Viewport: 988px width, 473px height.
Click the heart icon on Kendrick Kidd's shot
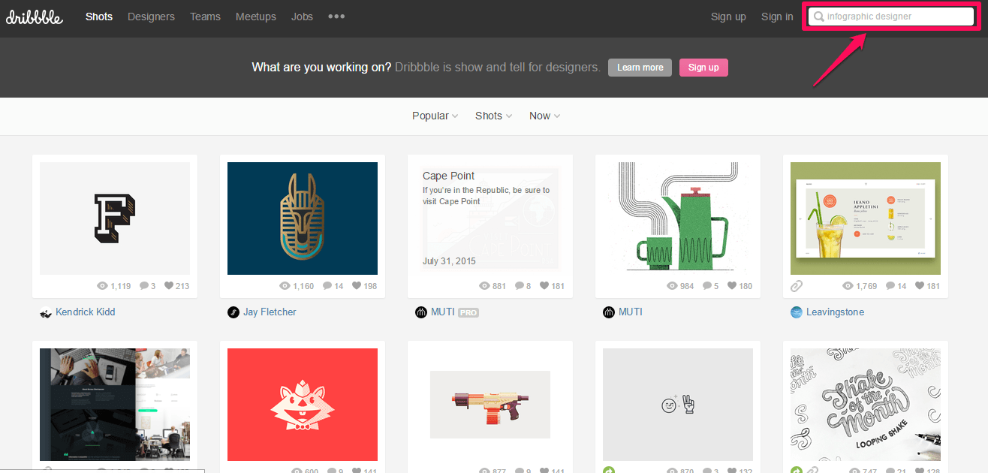point(169,286)
